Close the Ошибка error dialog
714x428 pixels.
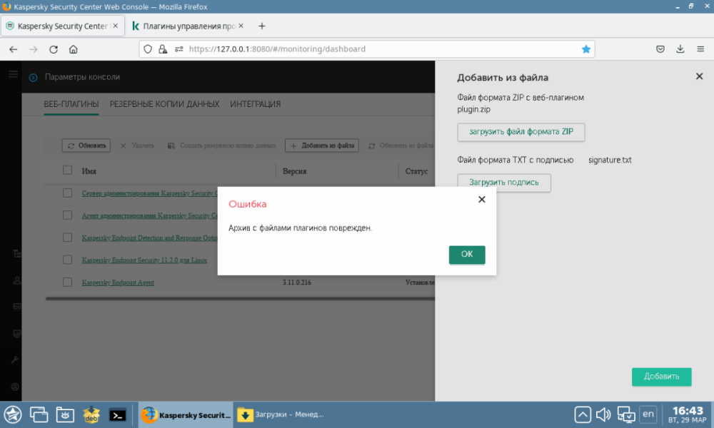(x=482, y=199)
